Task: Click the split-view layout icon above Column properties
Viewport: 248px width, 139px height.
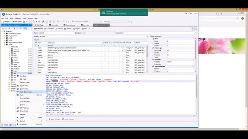Action: click(193, 29)
